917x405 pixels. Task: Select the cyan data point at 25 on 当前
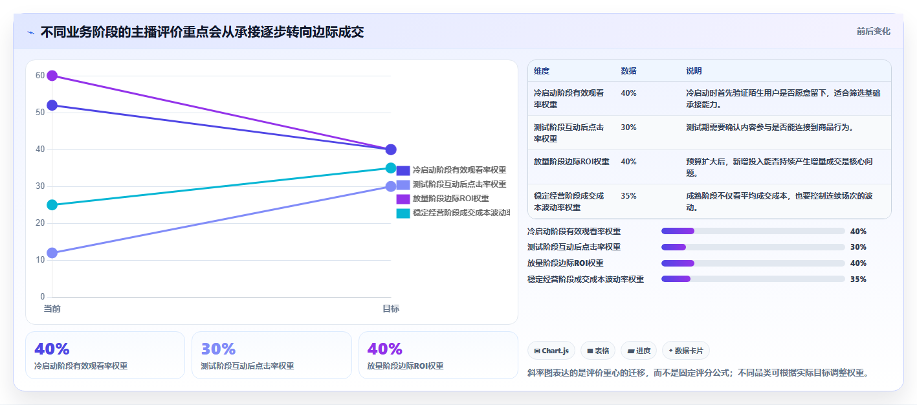pyautogui.click(x=52, y=205)
